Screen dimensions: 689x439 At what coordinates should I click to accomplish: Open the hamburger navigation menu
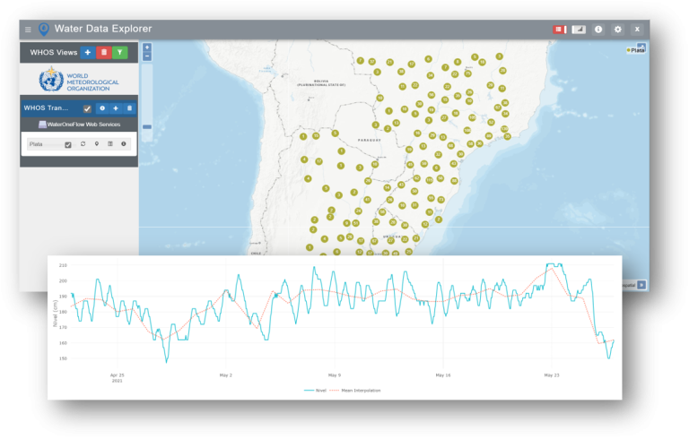click(x=28, y=30)
